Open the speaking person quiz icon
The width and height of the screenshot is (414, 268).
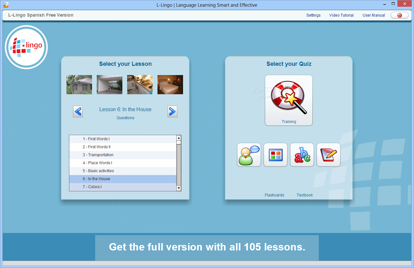point(249,155)
